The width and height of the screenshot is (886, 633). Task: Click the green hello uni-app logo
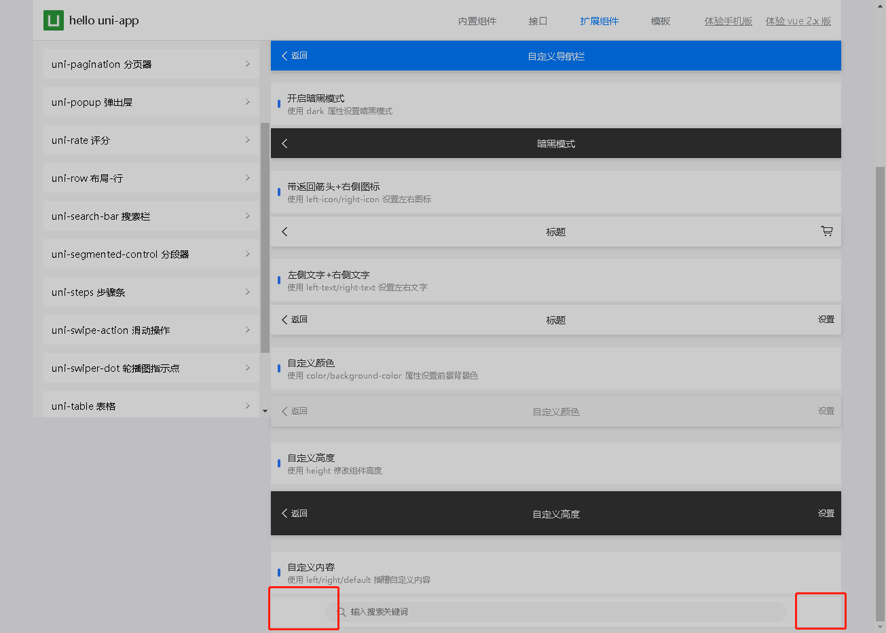53,20
